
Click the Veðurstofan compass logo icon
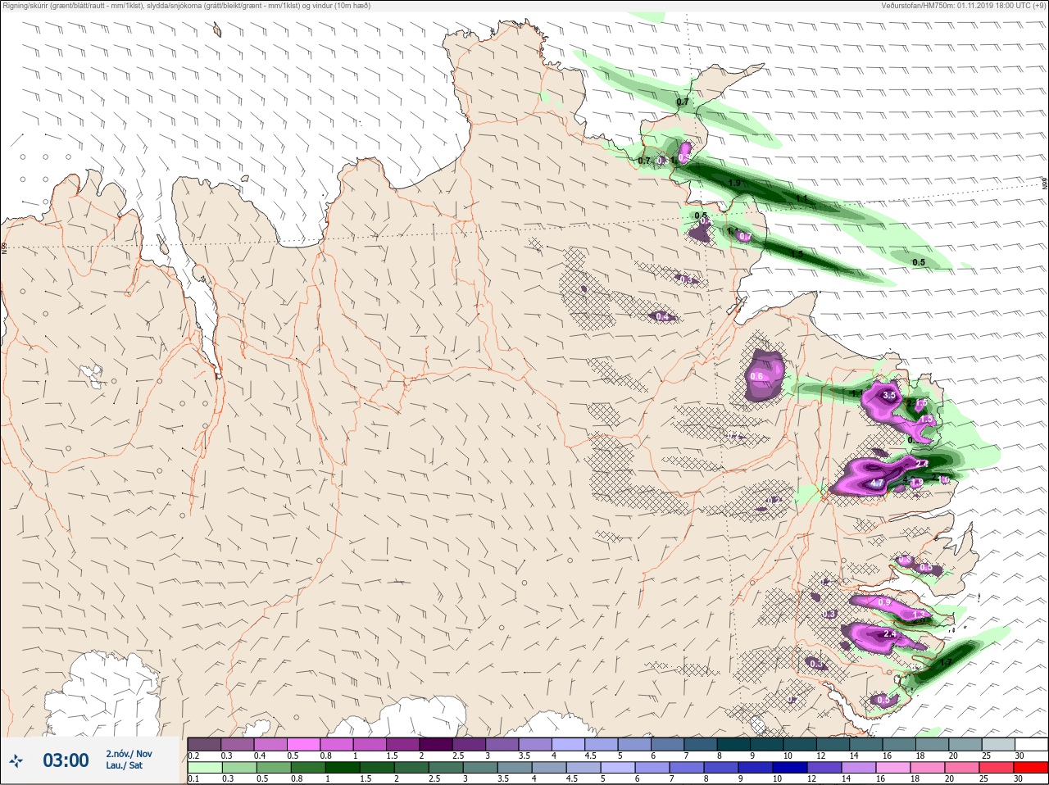[x=16, y=761]
